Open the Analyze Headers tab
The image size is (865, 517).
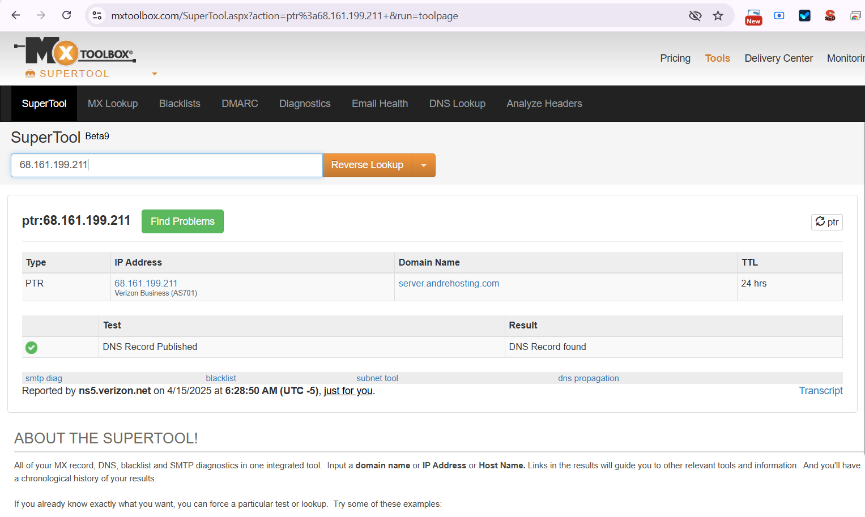(x=544, y=104)
